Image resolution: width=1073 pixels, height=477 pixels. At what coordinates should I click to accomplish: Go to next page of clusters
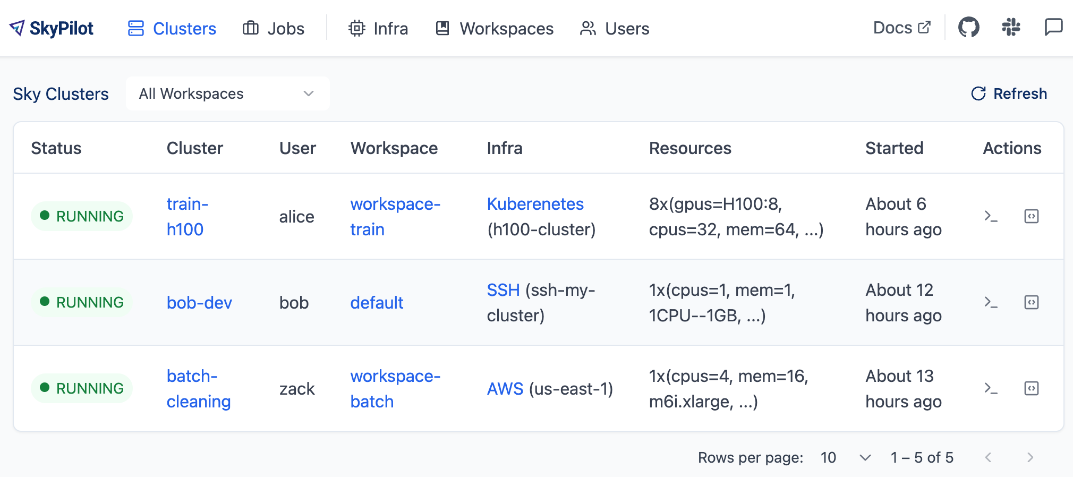pyautogui.click(x=1030, y=457)
